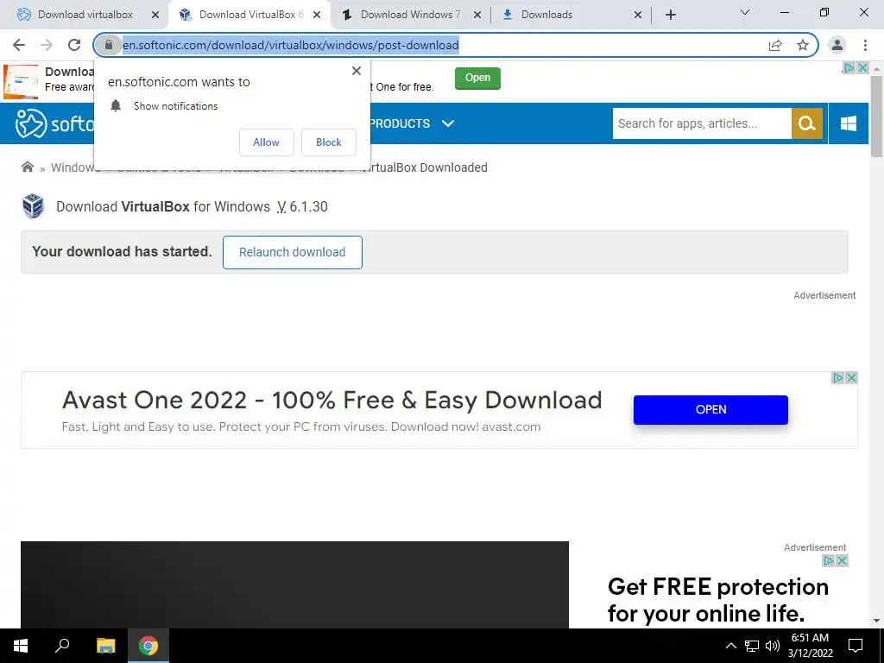The image size is (884, 663).
Task: Click the Softonic logo
Action: pos(54,123)
